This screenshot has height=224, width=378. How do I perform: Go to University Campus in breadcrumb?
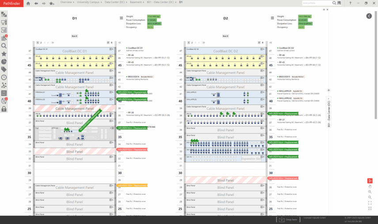click(89, 2)
